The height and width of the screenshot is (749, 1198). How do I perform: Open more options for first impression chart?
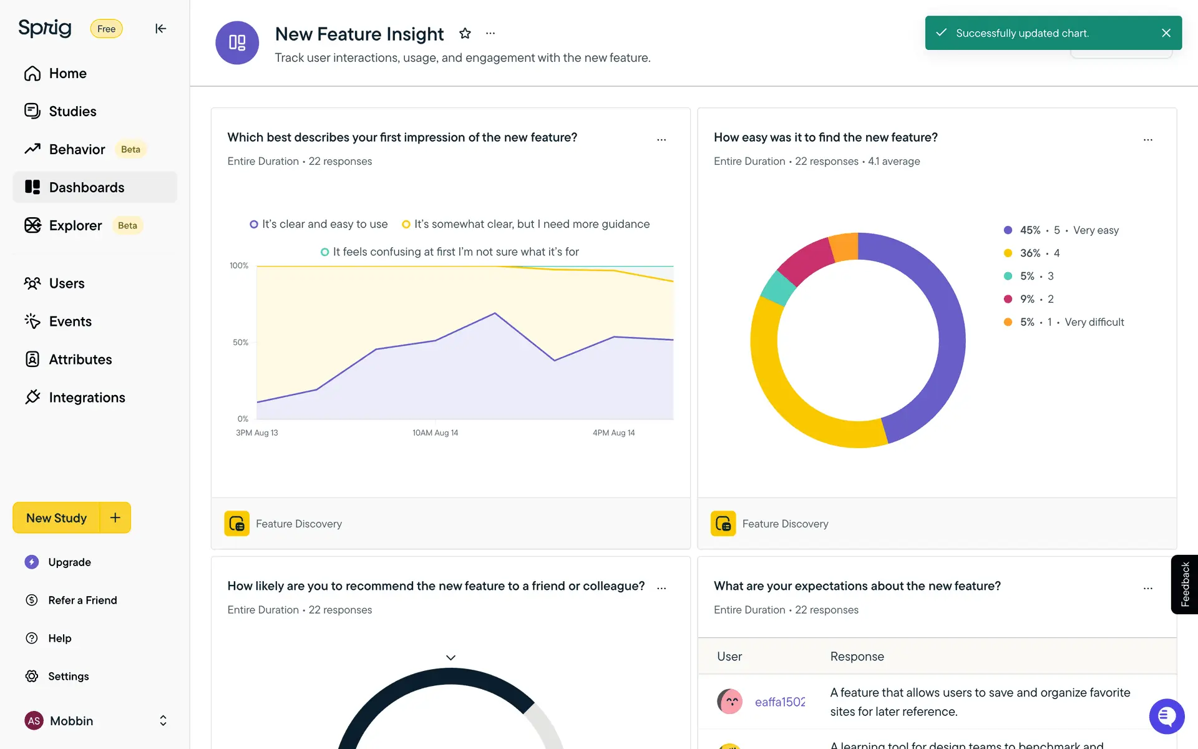pyautogui.click(x=661, y=140)
